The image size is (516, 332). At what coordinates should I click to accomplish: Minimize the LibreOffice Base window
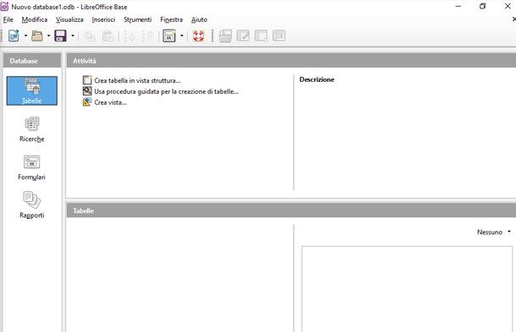pyautogui.click(x=458, y=6)
